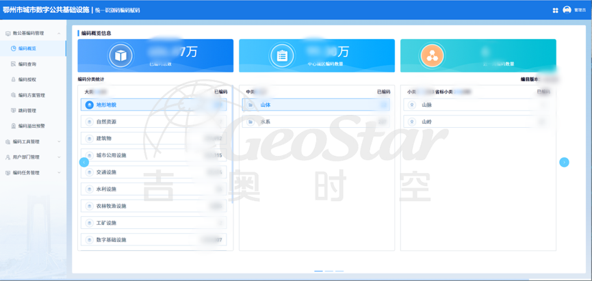Viewport: 592px width, 281px height.
Task: Click the clipboard icon on second stats card
Action: (282, 55)
